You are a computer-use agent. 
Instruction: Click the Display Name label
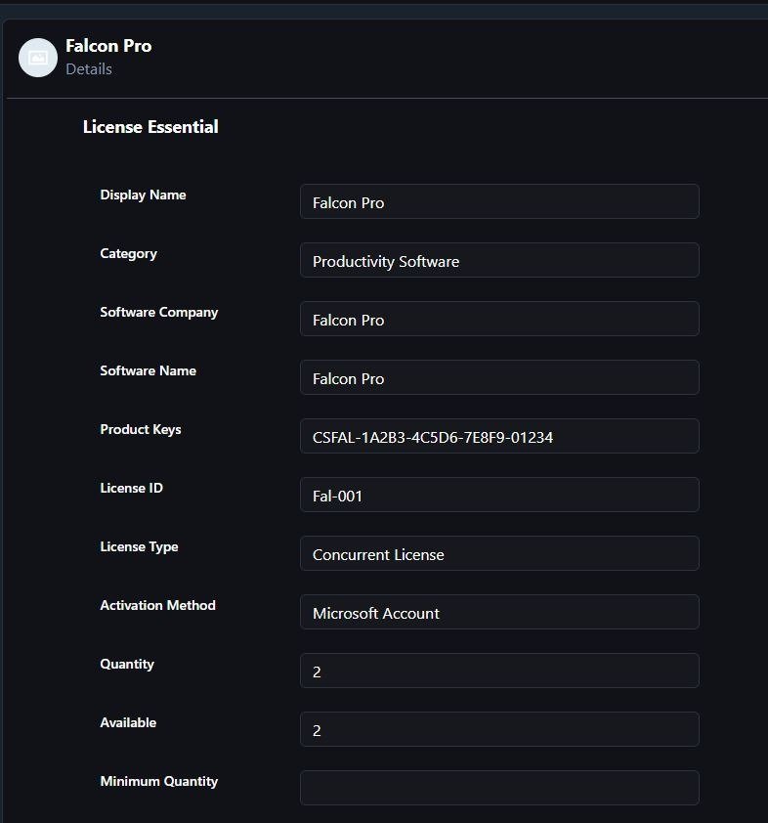pyautogui.click(x=144, y=195)
